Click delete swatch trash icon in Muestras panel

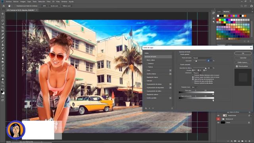point(248,41)
